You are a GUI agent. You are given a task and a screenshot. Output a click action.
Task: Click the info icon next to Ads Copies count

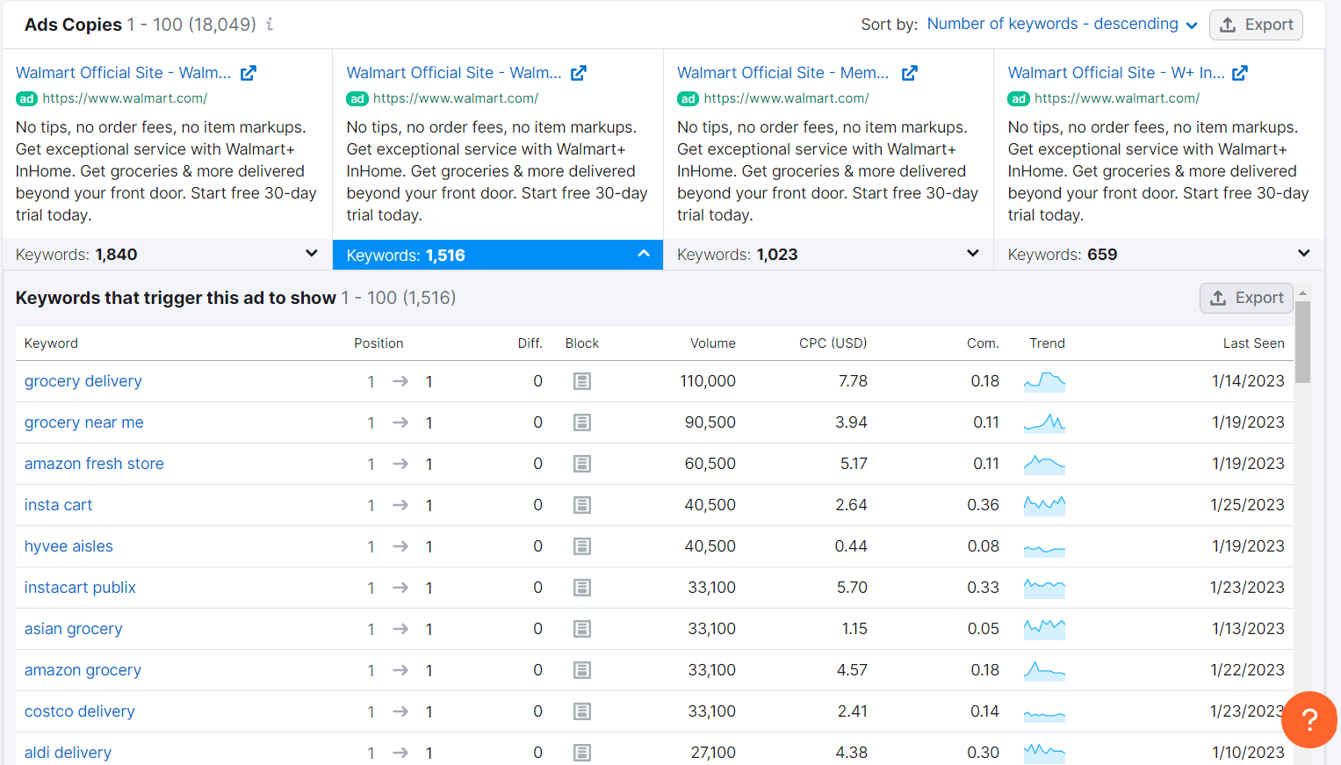point(270,25)
